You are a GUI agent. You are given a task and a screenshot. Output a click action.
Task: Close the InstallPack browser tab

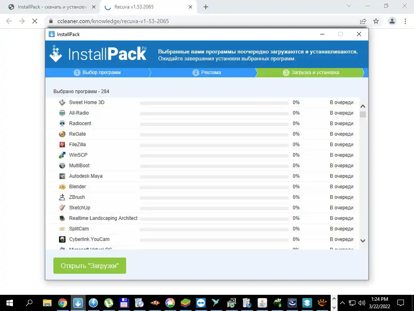(94, 7)
